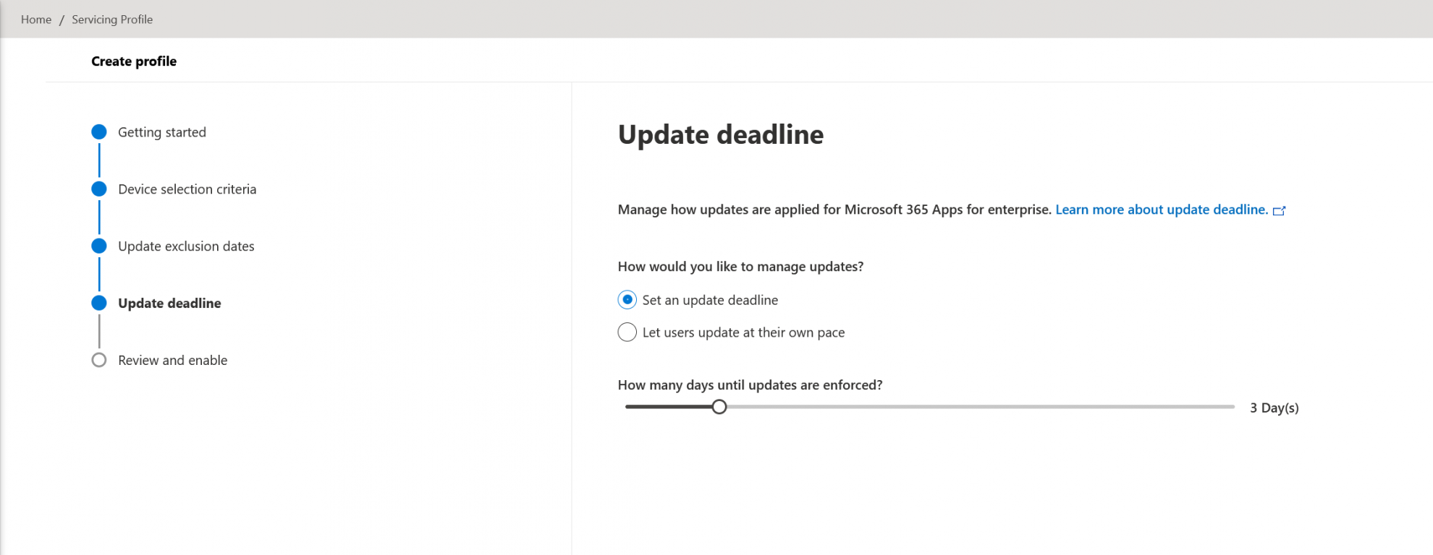
Task: Click the days-until-enforced slider handle
Action: [719, 407]
